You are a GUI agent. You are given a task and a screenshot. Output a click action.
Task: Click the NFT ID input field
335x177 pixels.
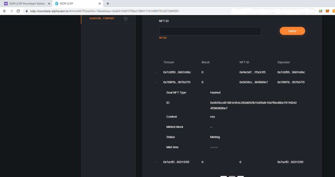coord(210,31)
